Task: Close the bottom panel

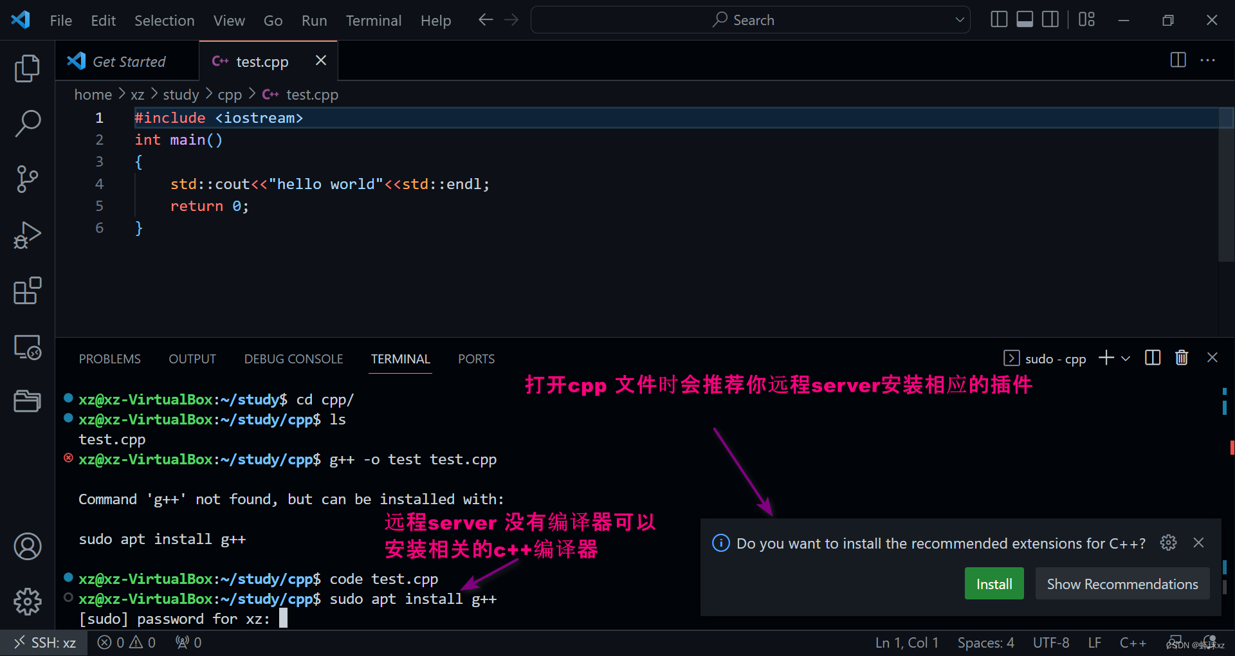Action: tap(1212, 358)
